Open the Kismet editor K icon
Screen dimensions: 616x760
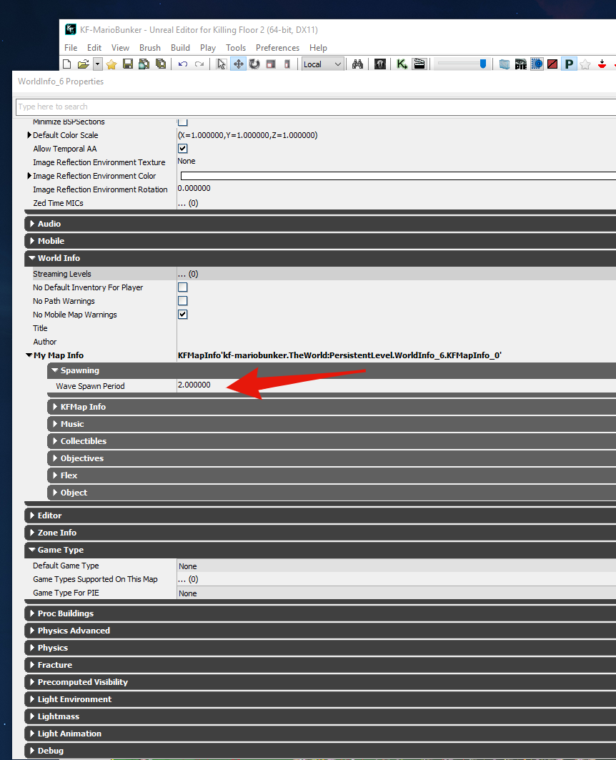pos(402,64)
